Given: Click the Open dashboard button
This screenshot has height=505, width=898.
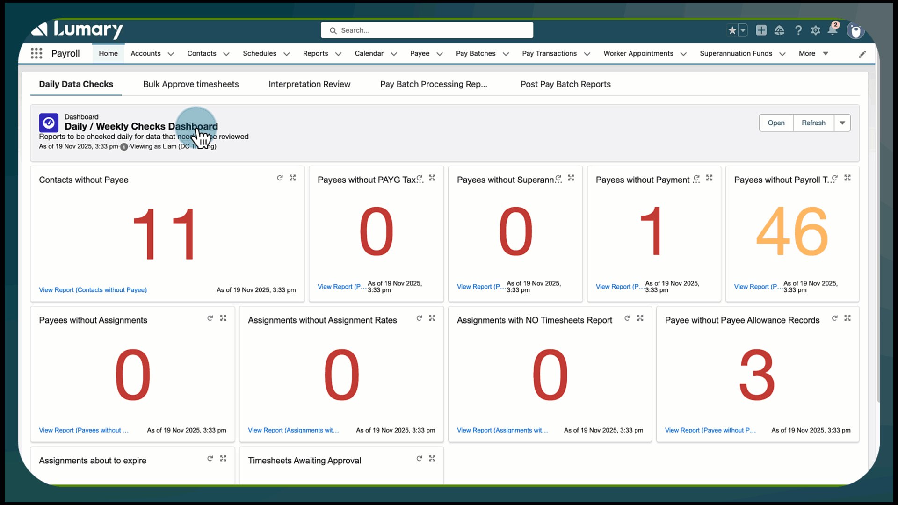Looking at the screenshot, I should (776, 123).
